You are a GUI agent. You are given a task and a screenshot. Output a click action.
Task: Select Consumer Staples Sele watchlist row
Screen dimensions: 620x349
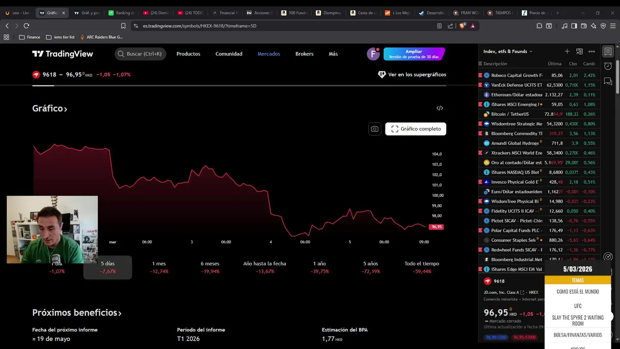pyautogui.click(x=539, y=240)
